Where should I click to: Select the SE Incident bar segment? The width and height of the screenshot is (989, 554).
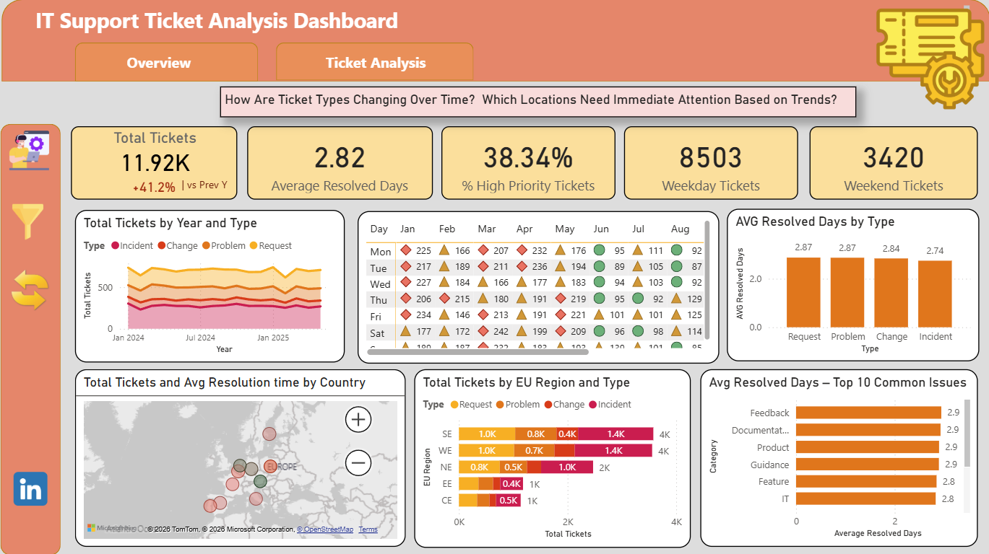click(616, 434)
